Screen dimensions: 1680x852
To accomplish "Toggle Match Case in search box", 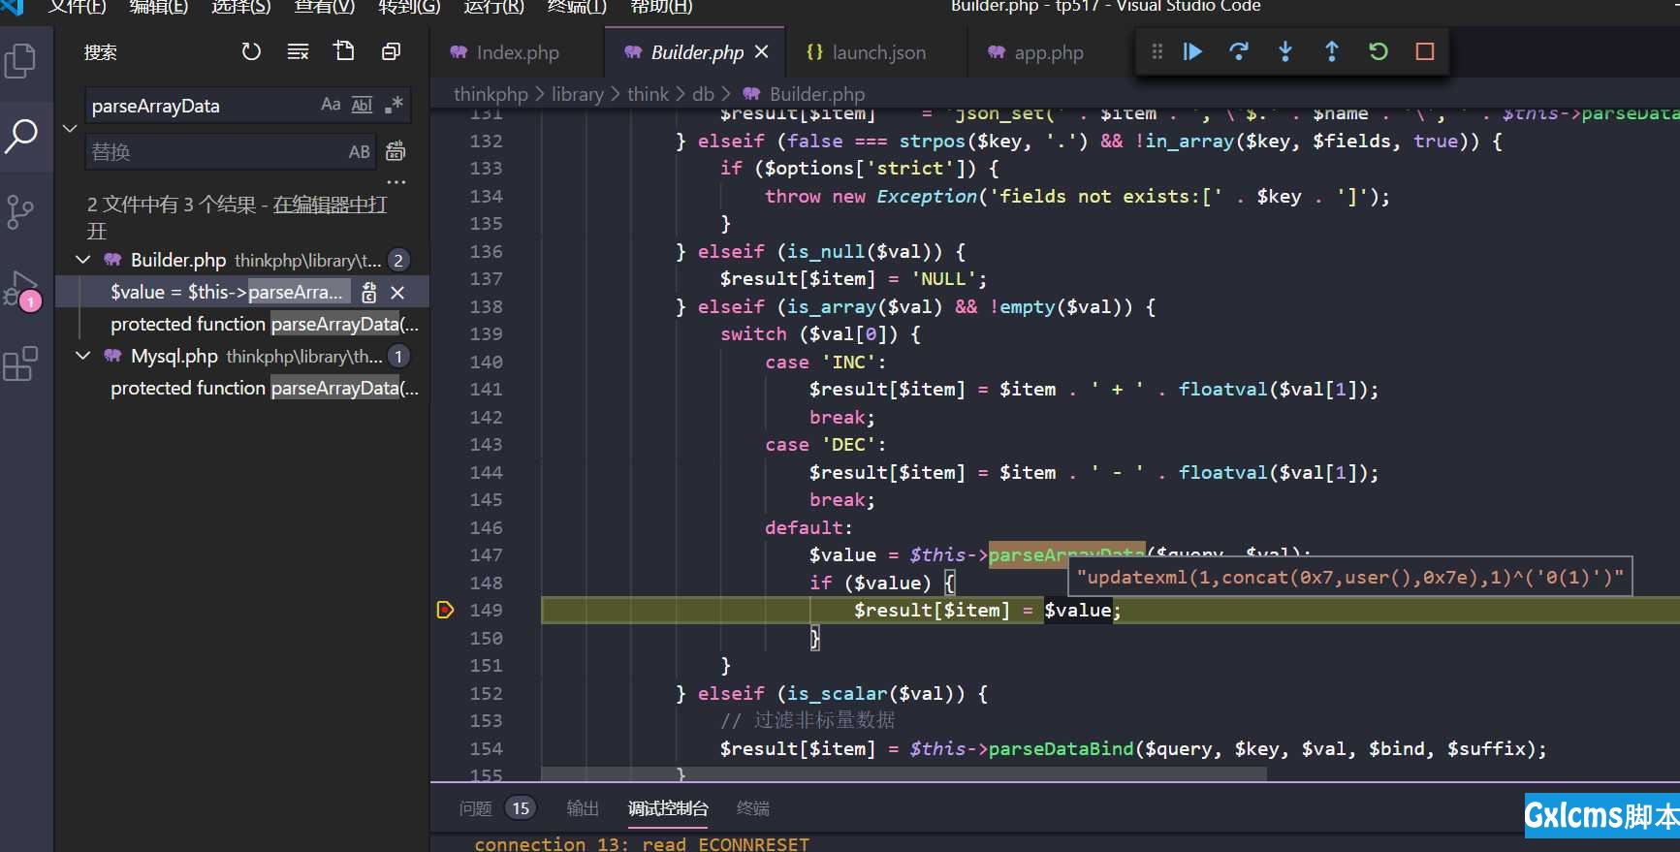I will (331, 105).
